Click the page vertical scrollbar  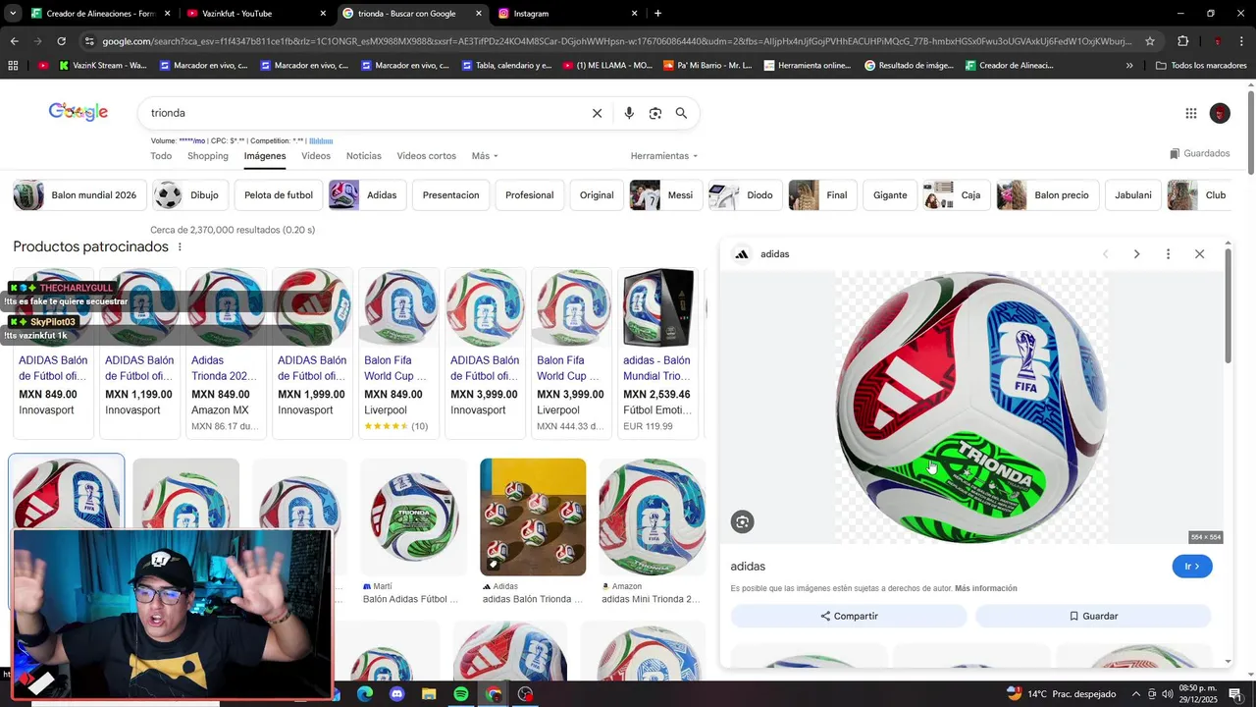[1251, 133]
